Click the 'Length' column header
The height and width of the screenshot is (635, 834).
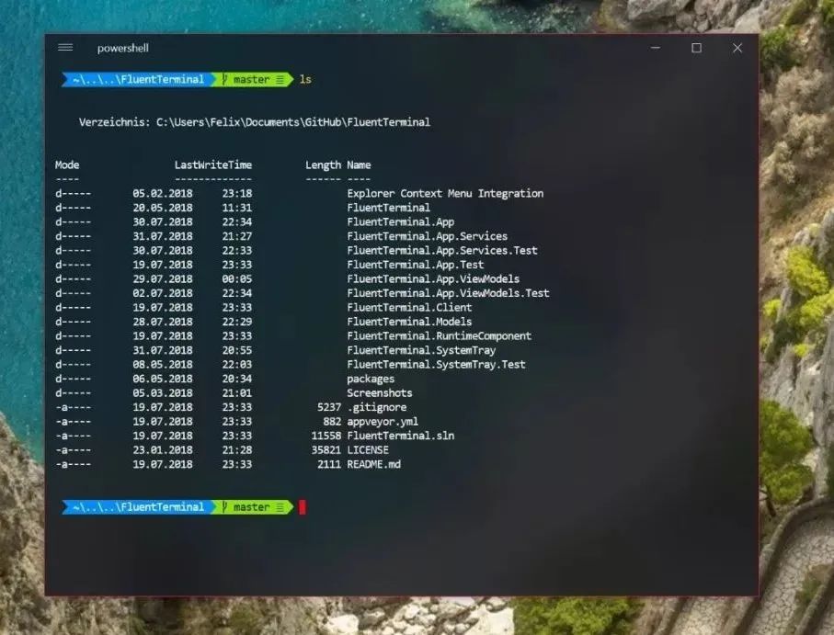(x=323, y=165)
